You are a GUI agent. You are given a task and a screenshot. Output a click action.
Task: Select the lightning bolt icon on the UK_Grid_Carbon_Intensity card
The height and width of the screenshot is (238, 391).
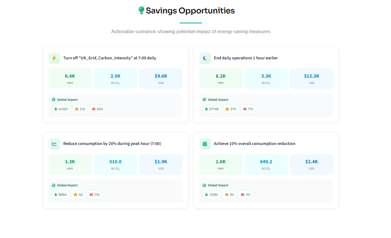click(54, 58)
